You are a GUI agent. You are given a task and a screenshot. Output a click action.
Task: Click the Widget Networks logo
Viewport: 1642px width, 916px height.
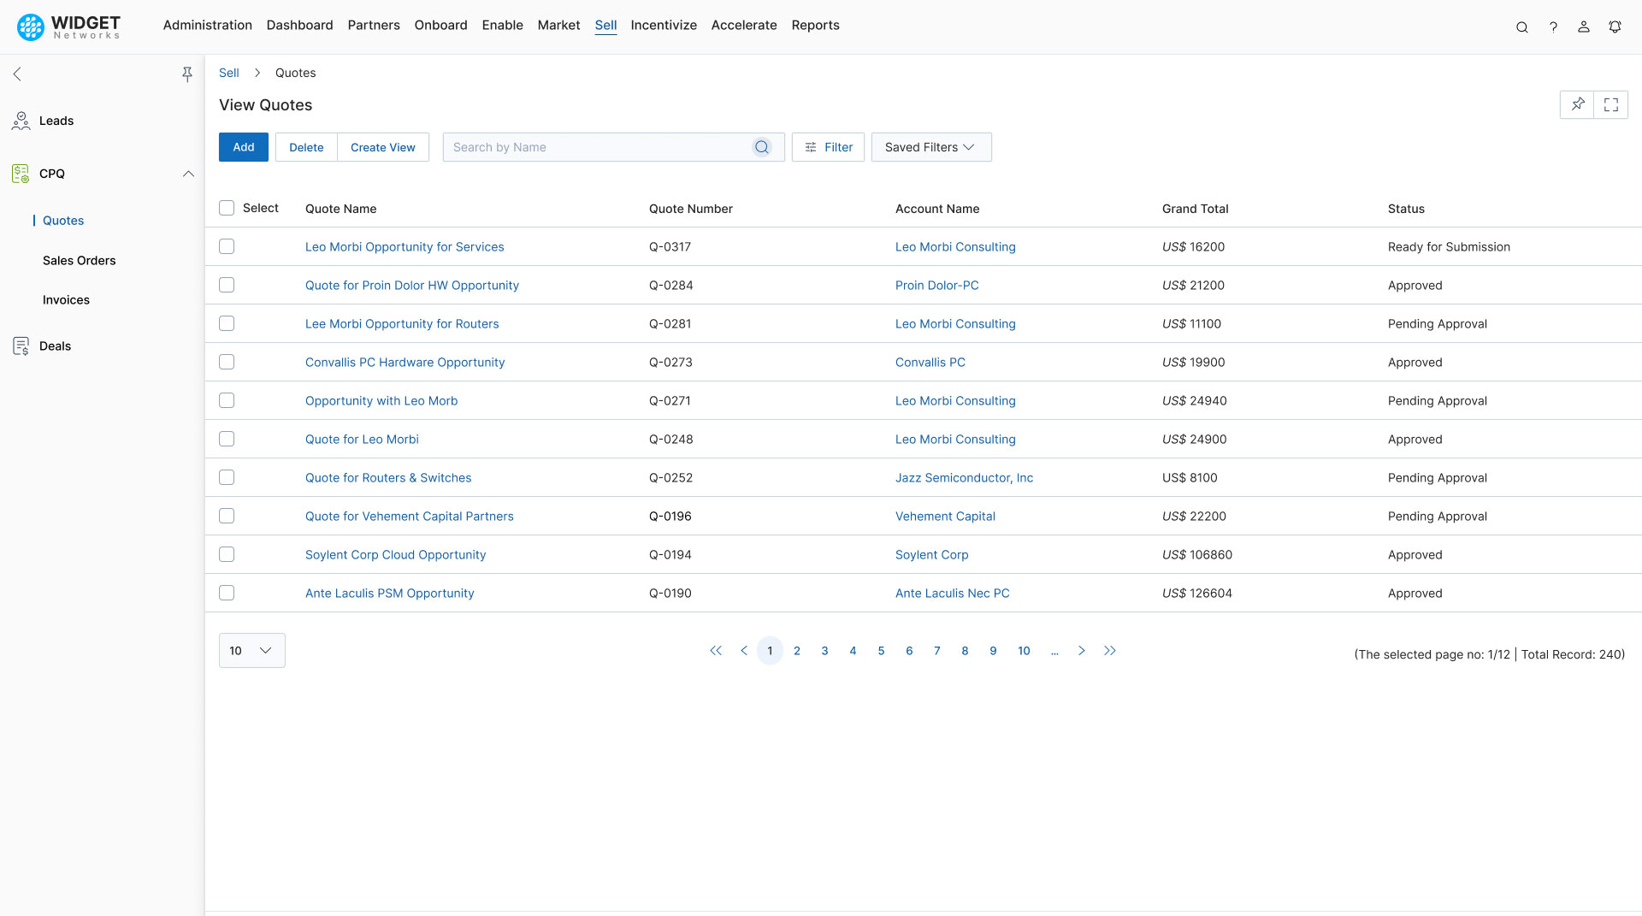pyautogui.click(x=69, y=27)
